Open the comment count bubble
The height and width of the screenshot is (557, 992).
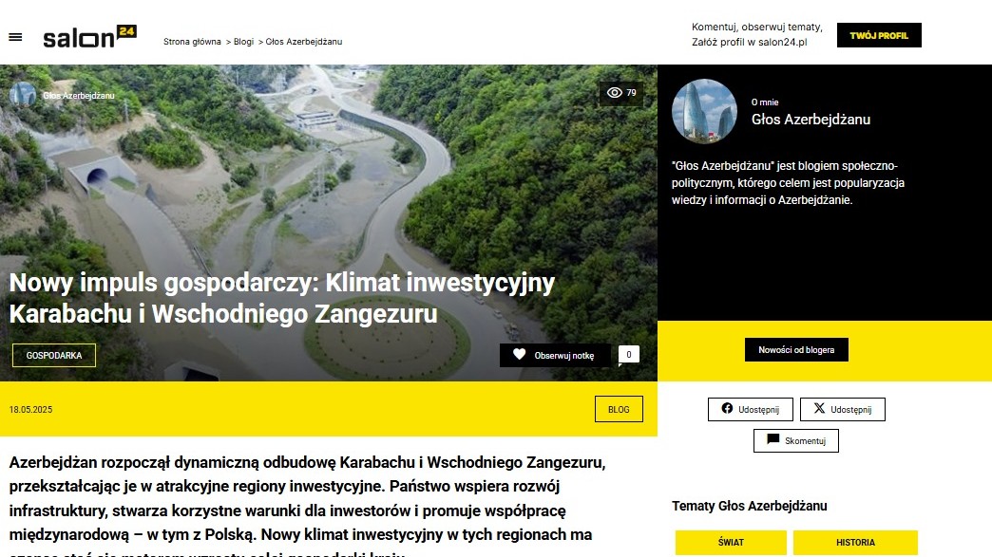point(628,355)
